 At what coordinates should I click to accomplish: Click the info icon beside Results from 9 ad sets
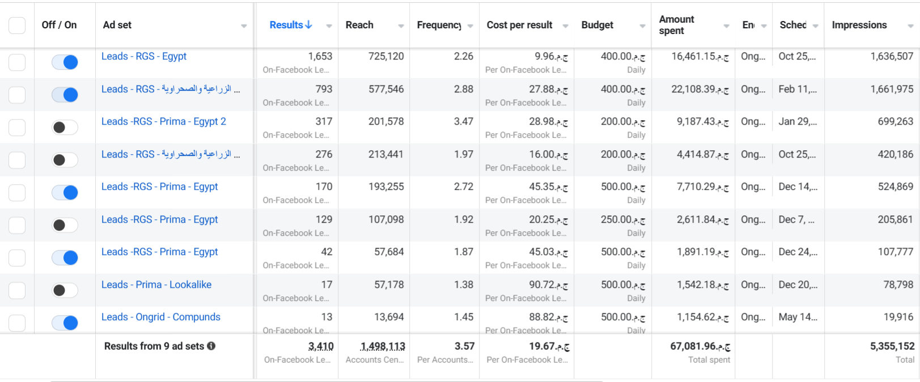211,346
